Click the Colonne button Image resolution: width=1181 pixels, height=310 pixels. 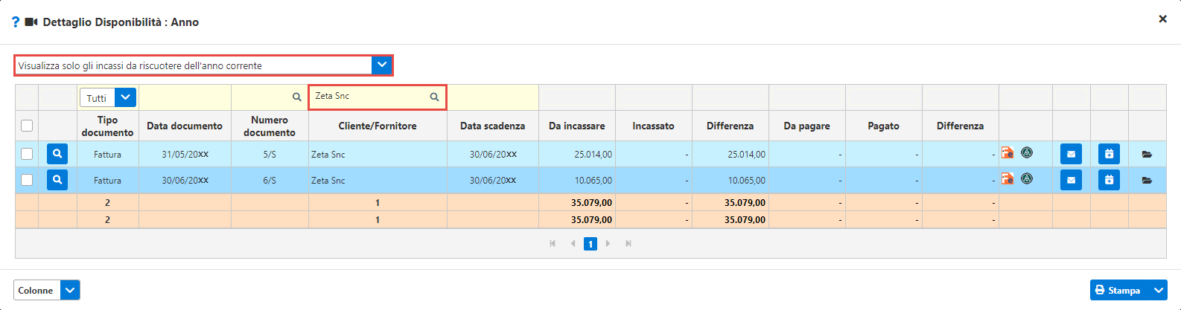(x=36, y=290)
